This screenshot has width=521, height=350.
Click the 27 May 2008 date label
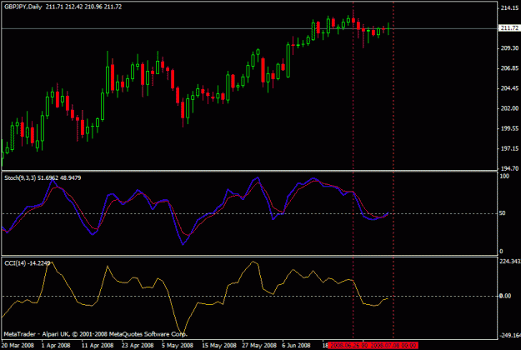[259, 345]
